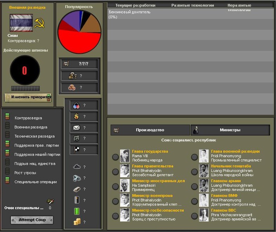Click the envelope icon in intel column
Viewport: 276px width, 232px height.
tap(77, 128)
